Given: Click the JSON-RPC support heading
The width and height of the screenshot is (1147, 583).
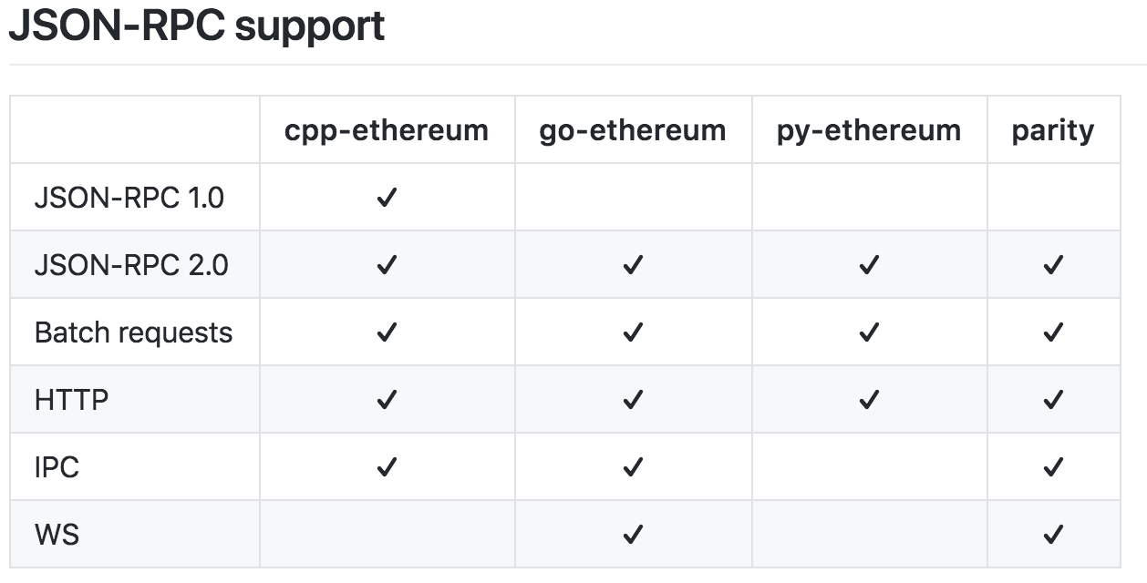Looking at the screenshot, I should (x=196, y=26).
